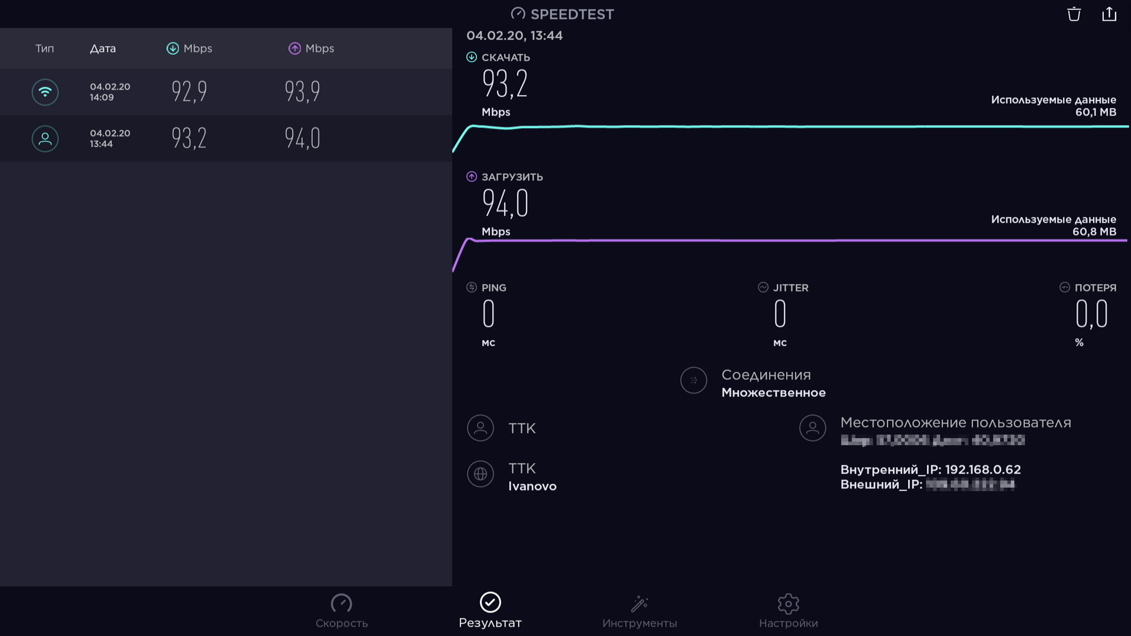Share result via the export icon
Viewport: 1131px width, 636px height.
(x=1109, y=14)
